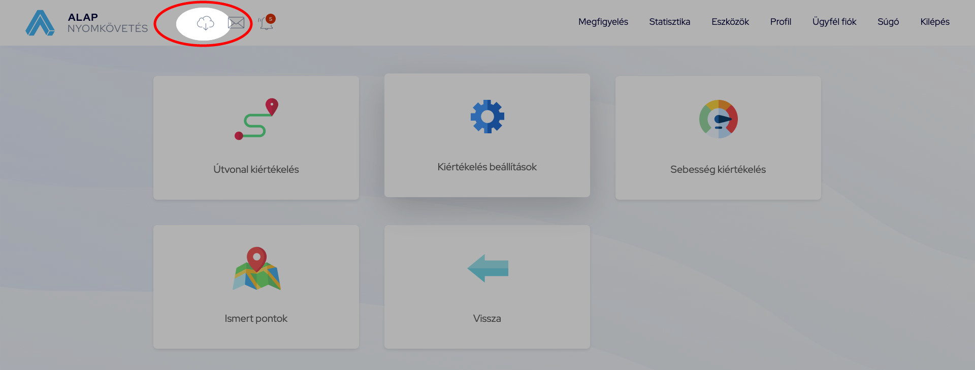
Task: Click the speedometer gauge icon
Action: click(x=718, y=119)
